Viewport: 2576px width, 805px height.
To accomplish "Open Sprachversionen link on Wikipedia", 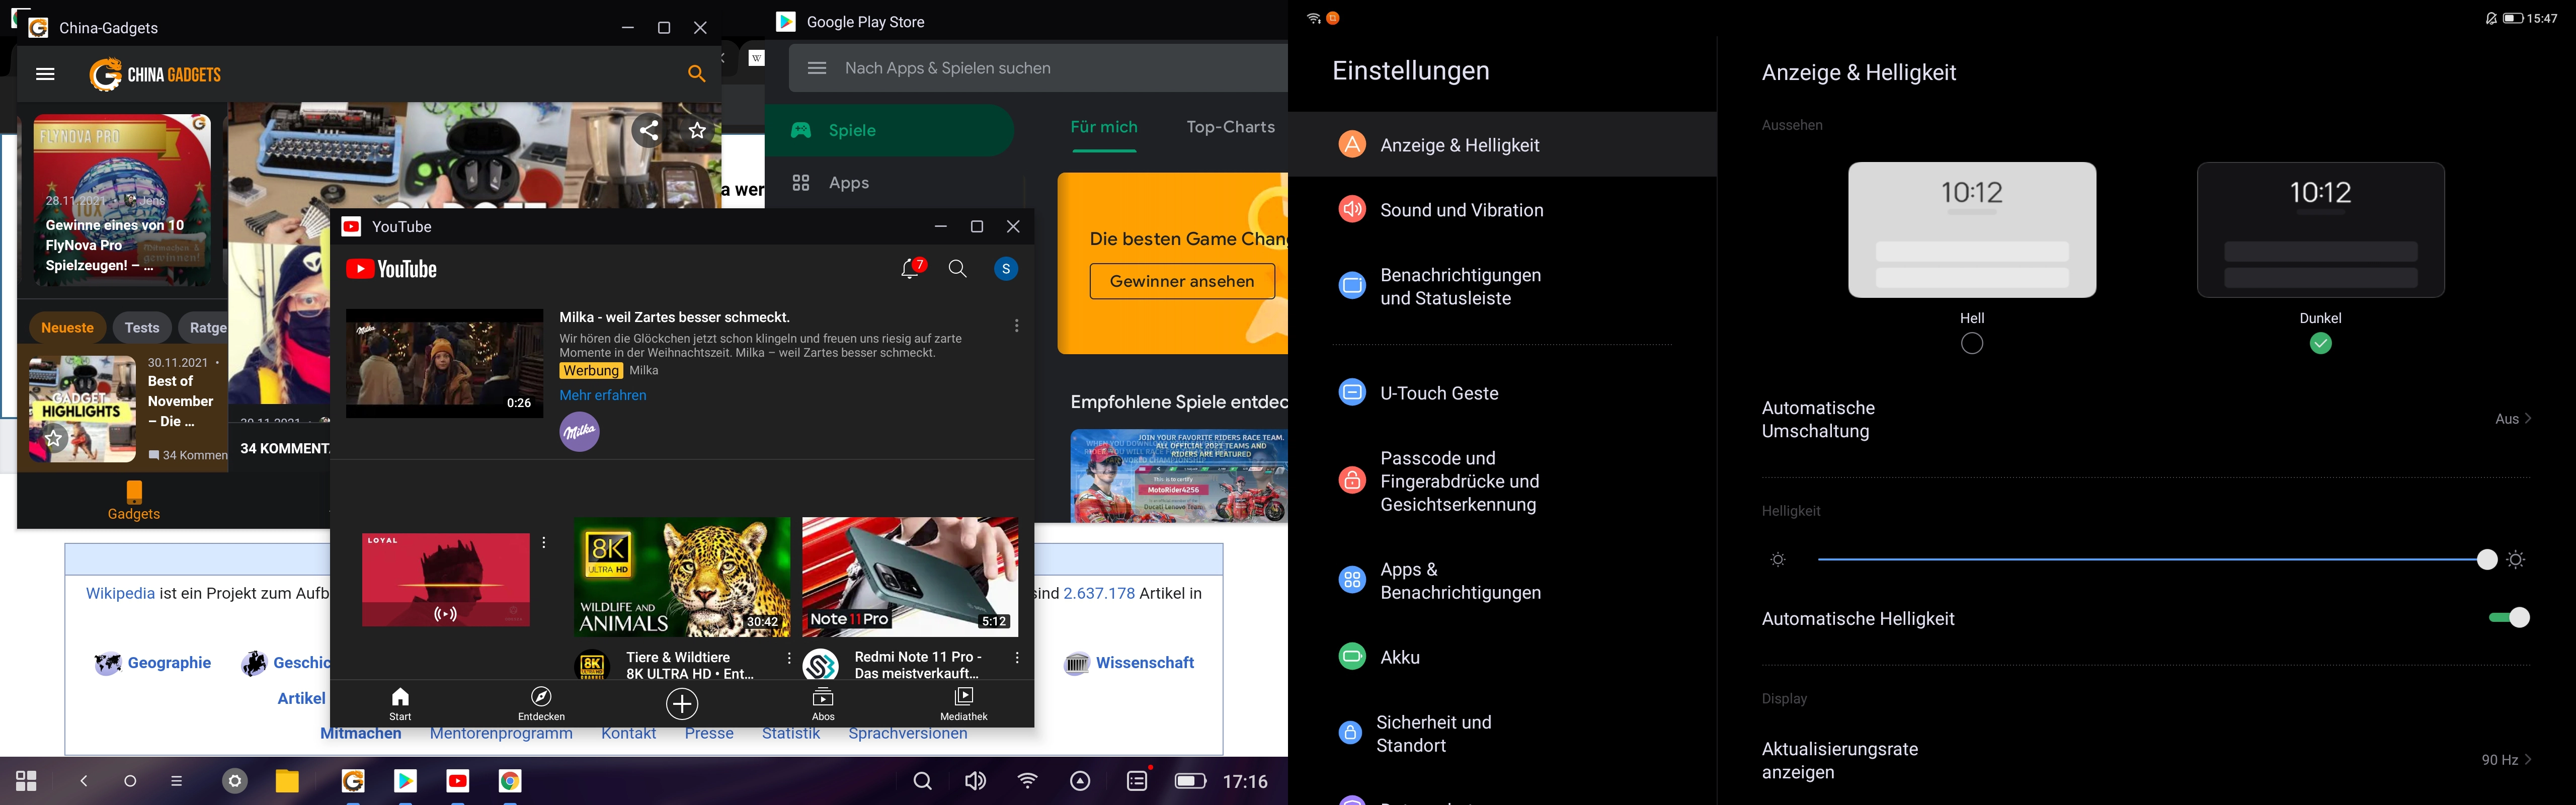I will 908,734.
